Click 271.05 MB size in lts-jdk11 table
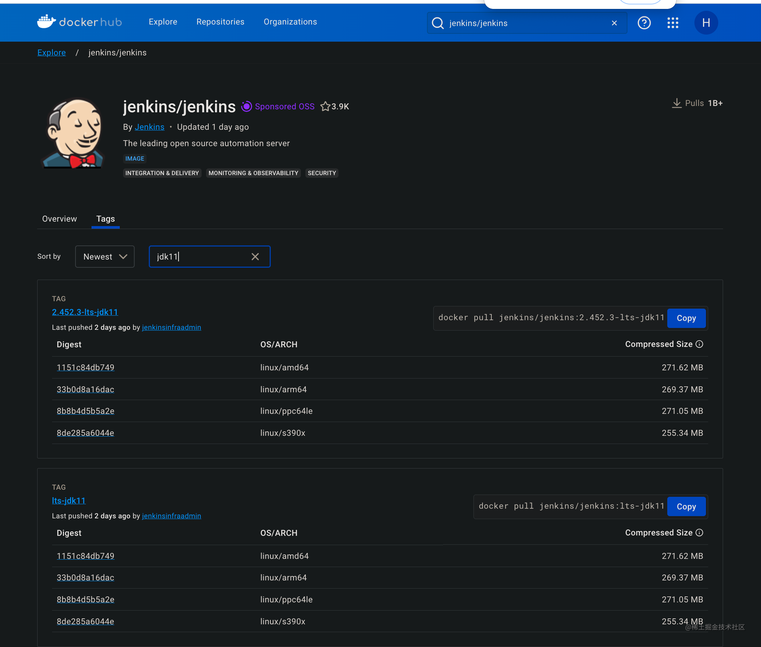The width and height of the screenshot is (761, 647). [x=682, y=599]
